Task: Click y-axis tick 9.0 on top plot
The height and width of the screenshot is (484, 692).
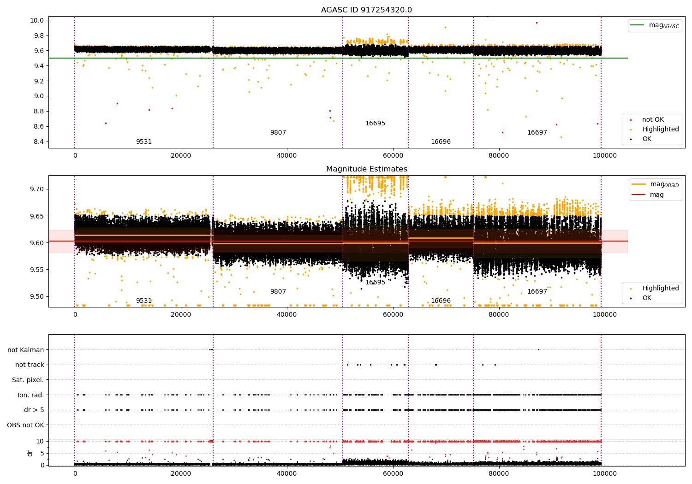Action: coord(39,96)
